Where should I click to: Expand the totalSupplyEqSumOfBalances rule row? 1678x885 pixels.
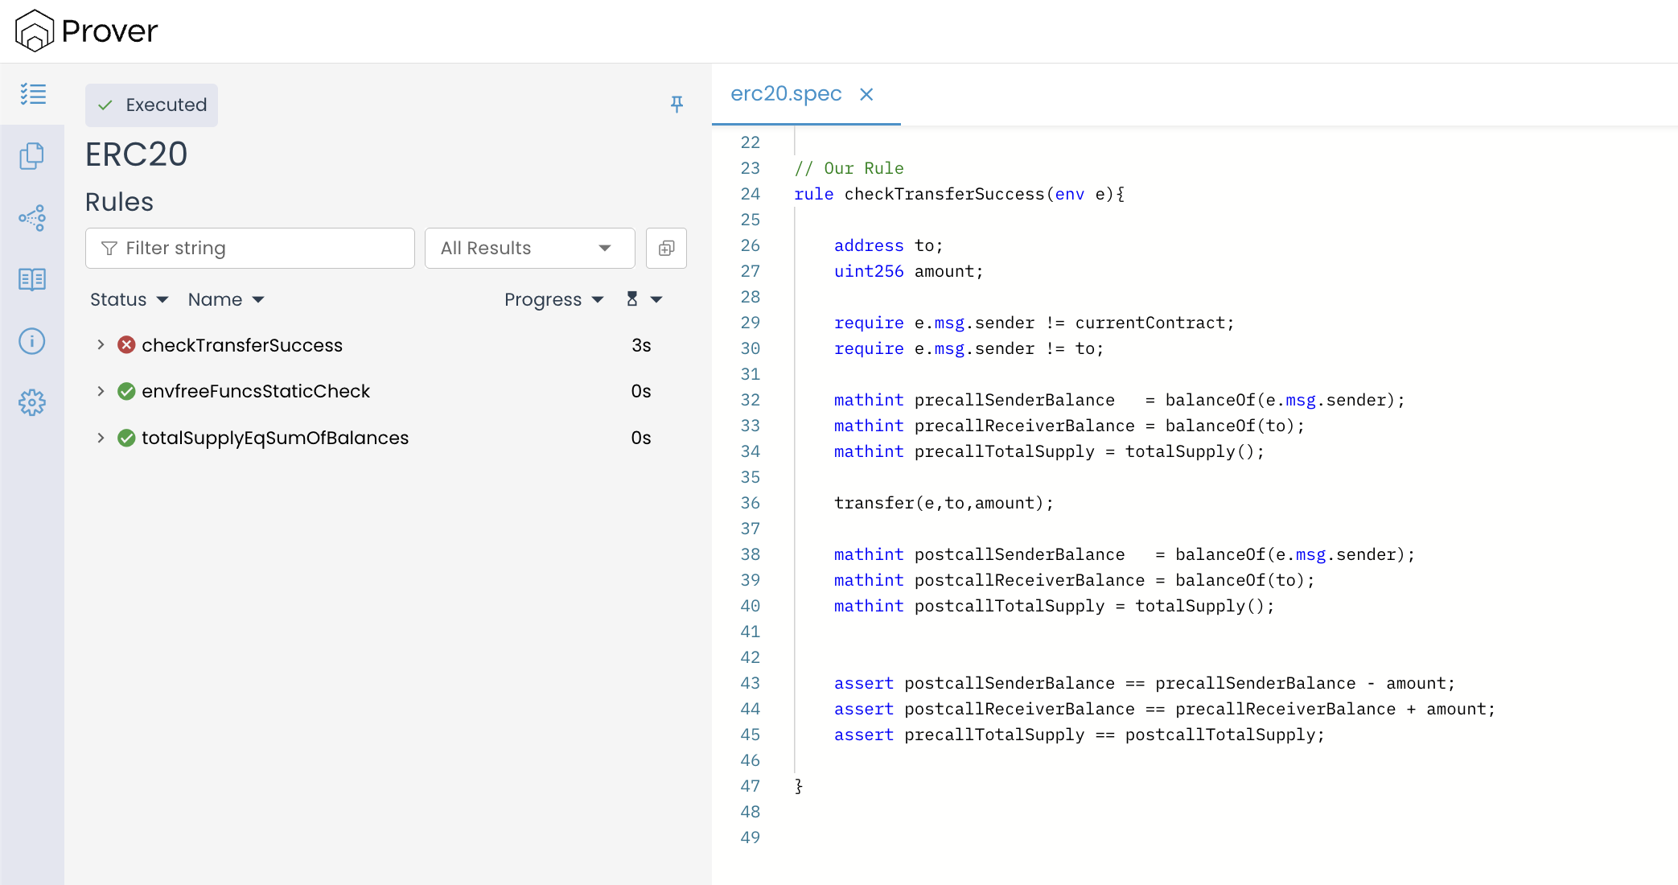coord(101,438)
